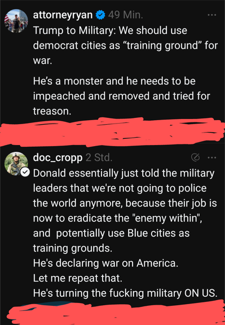Open the three-dot menu on doc_cropp's post

(x=212, y=158)
